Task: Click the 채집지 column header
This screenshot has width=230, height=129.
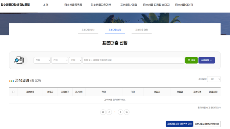Action: [x=157, y=92]
